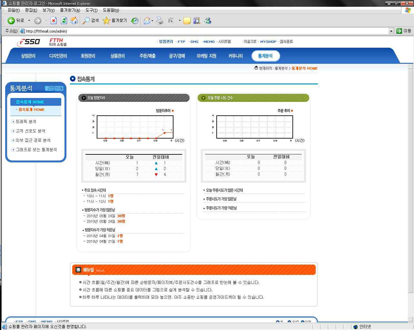
Task: Expand 외부 접근 경로 분석 in sidebar
Action: click(x=31, y=140)
